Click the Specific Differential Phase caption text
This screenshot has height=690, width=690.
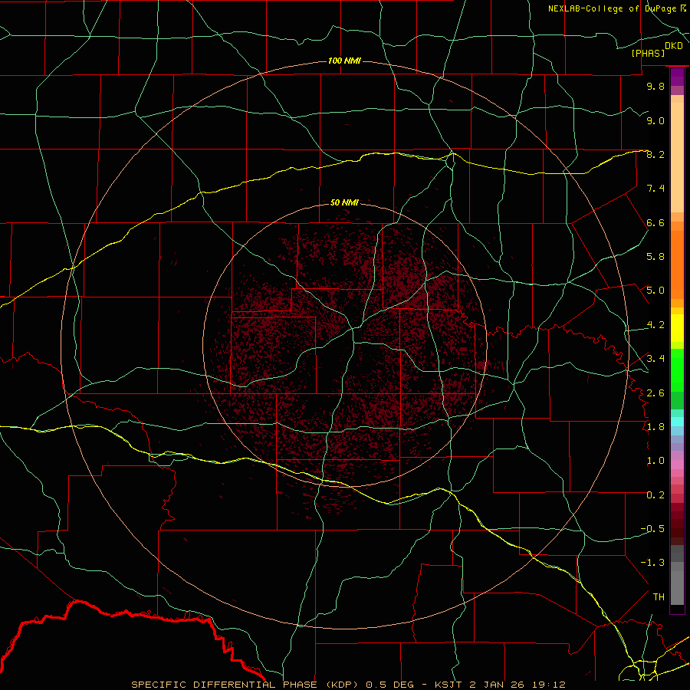348,685
